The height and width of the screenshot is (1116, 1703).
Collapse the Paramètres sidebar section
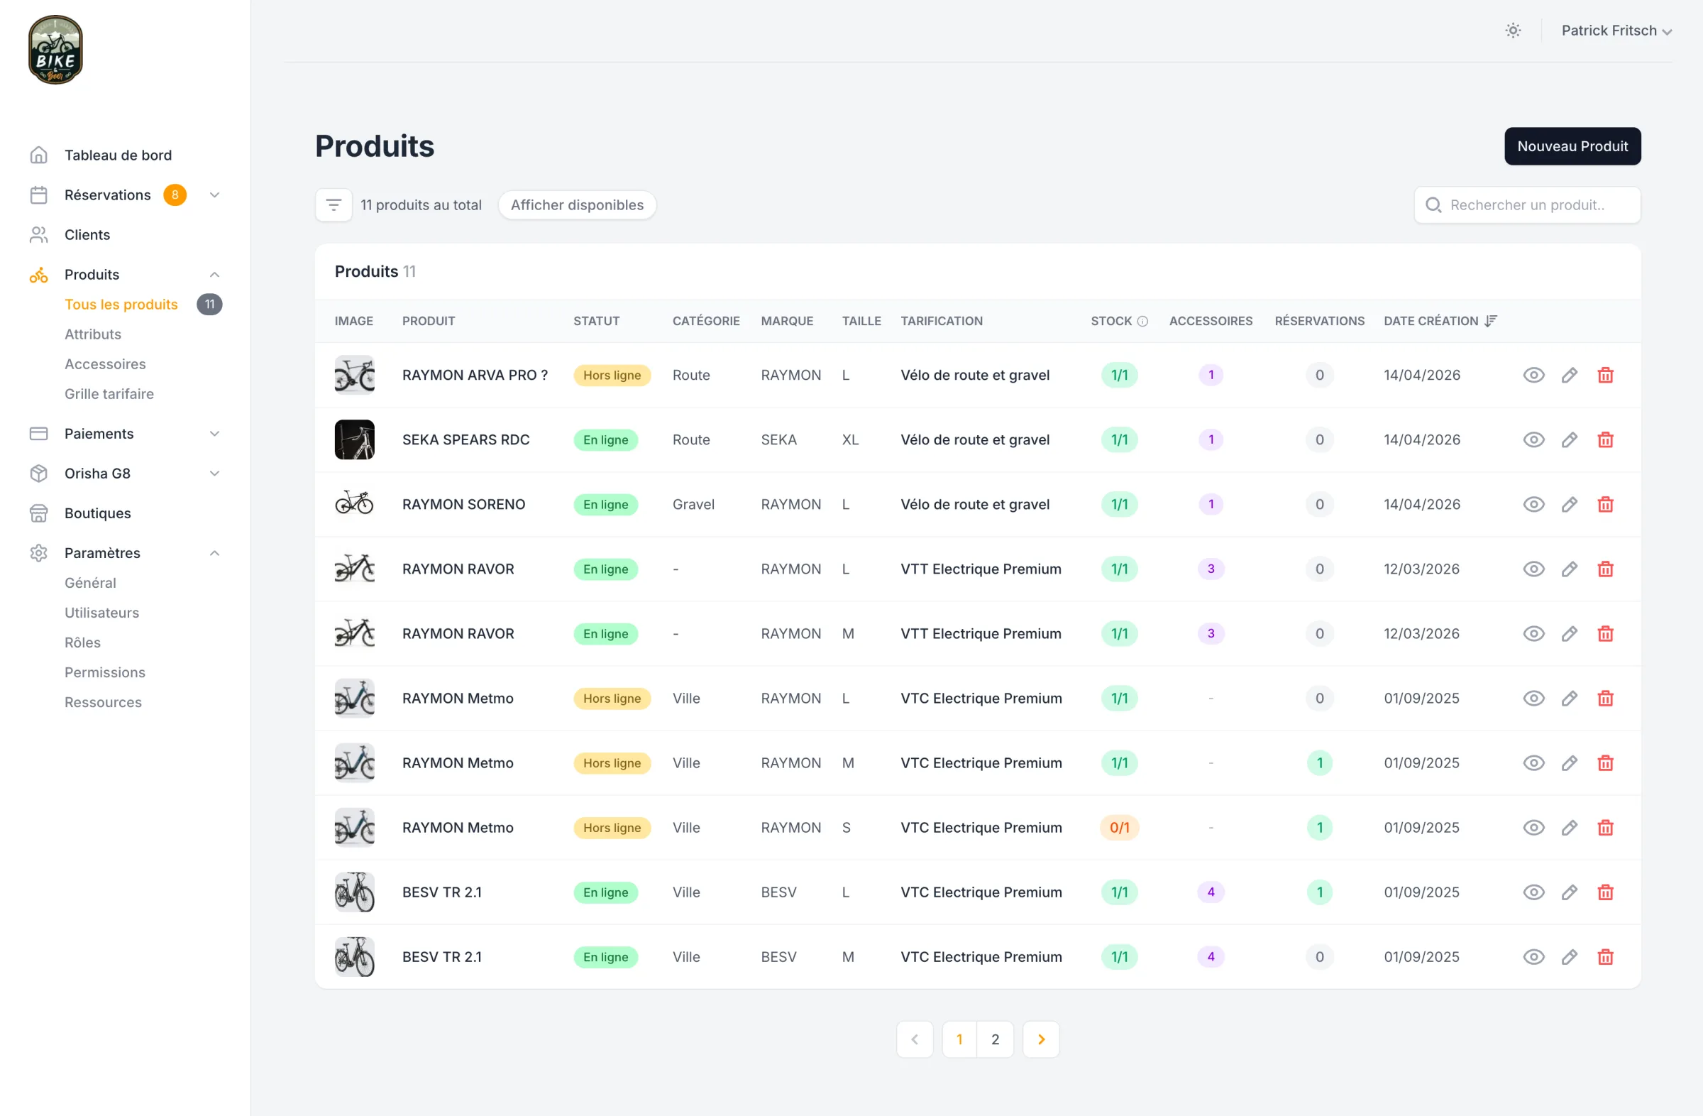(214, 552)
